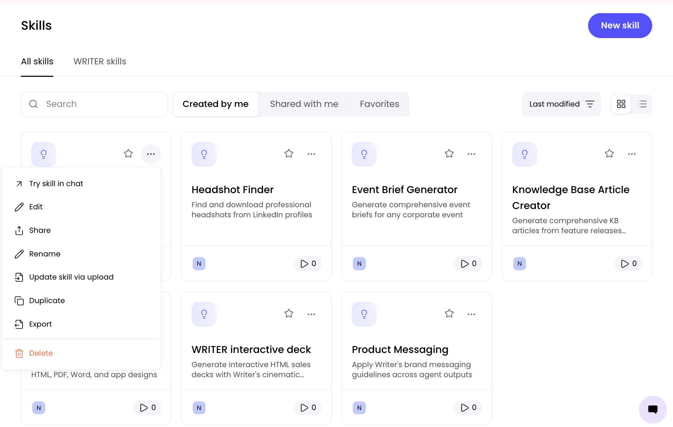Open more options for Headshot Finder

pyautogui.click(x=311, y=154)
